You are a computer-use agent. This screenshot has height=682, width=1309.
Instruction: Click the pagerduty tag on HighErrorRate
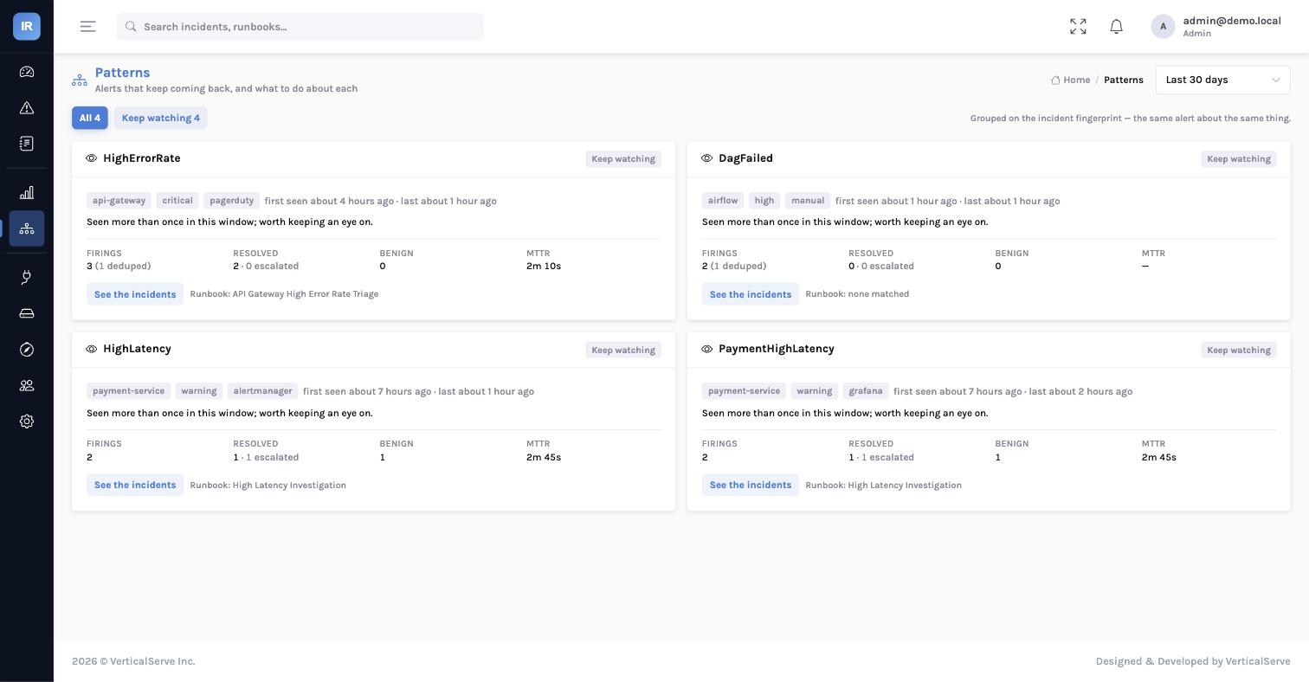coord(232,201)
